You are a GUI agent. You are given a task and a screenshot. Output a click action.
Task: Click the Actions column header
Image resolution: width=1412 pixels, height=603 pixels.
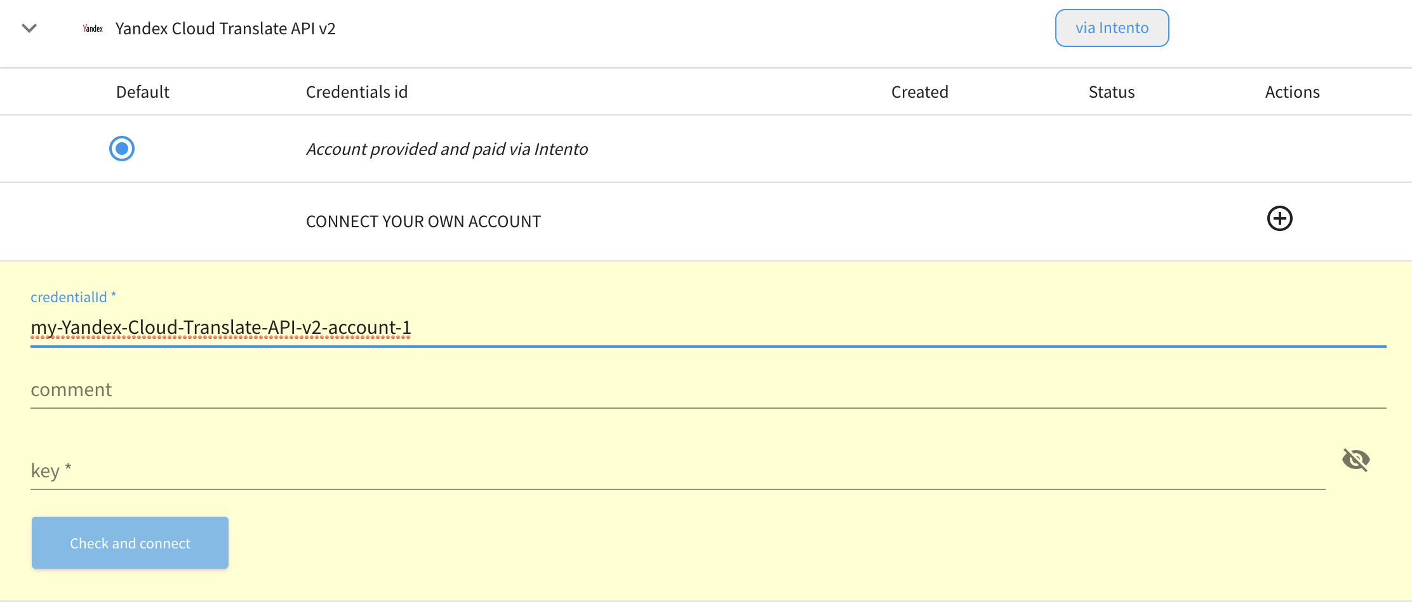click(1293, 92)
